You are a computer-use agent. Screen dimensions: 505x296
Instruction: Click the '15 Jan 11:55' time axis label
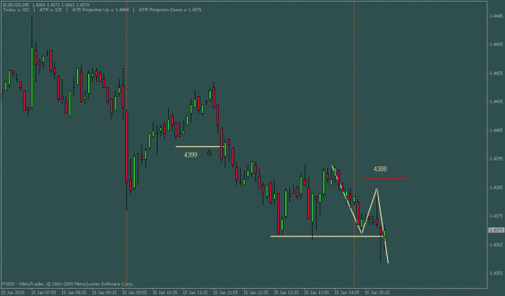[225, 293]
